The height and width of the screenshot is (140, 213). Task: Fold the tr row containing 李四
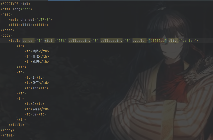[0, 98]
